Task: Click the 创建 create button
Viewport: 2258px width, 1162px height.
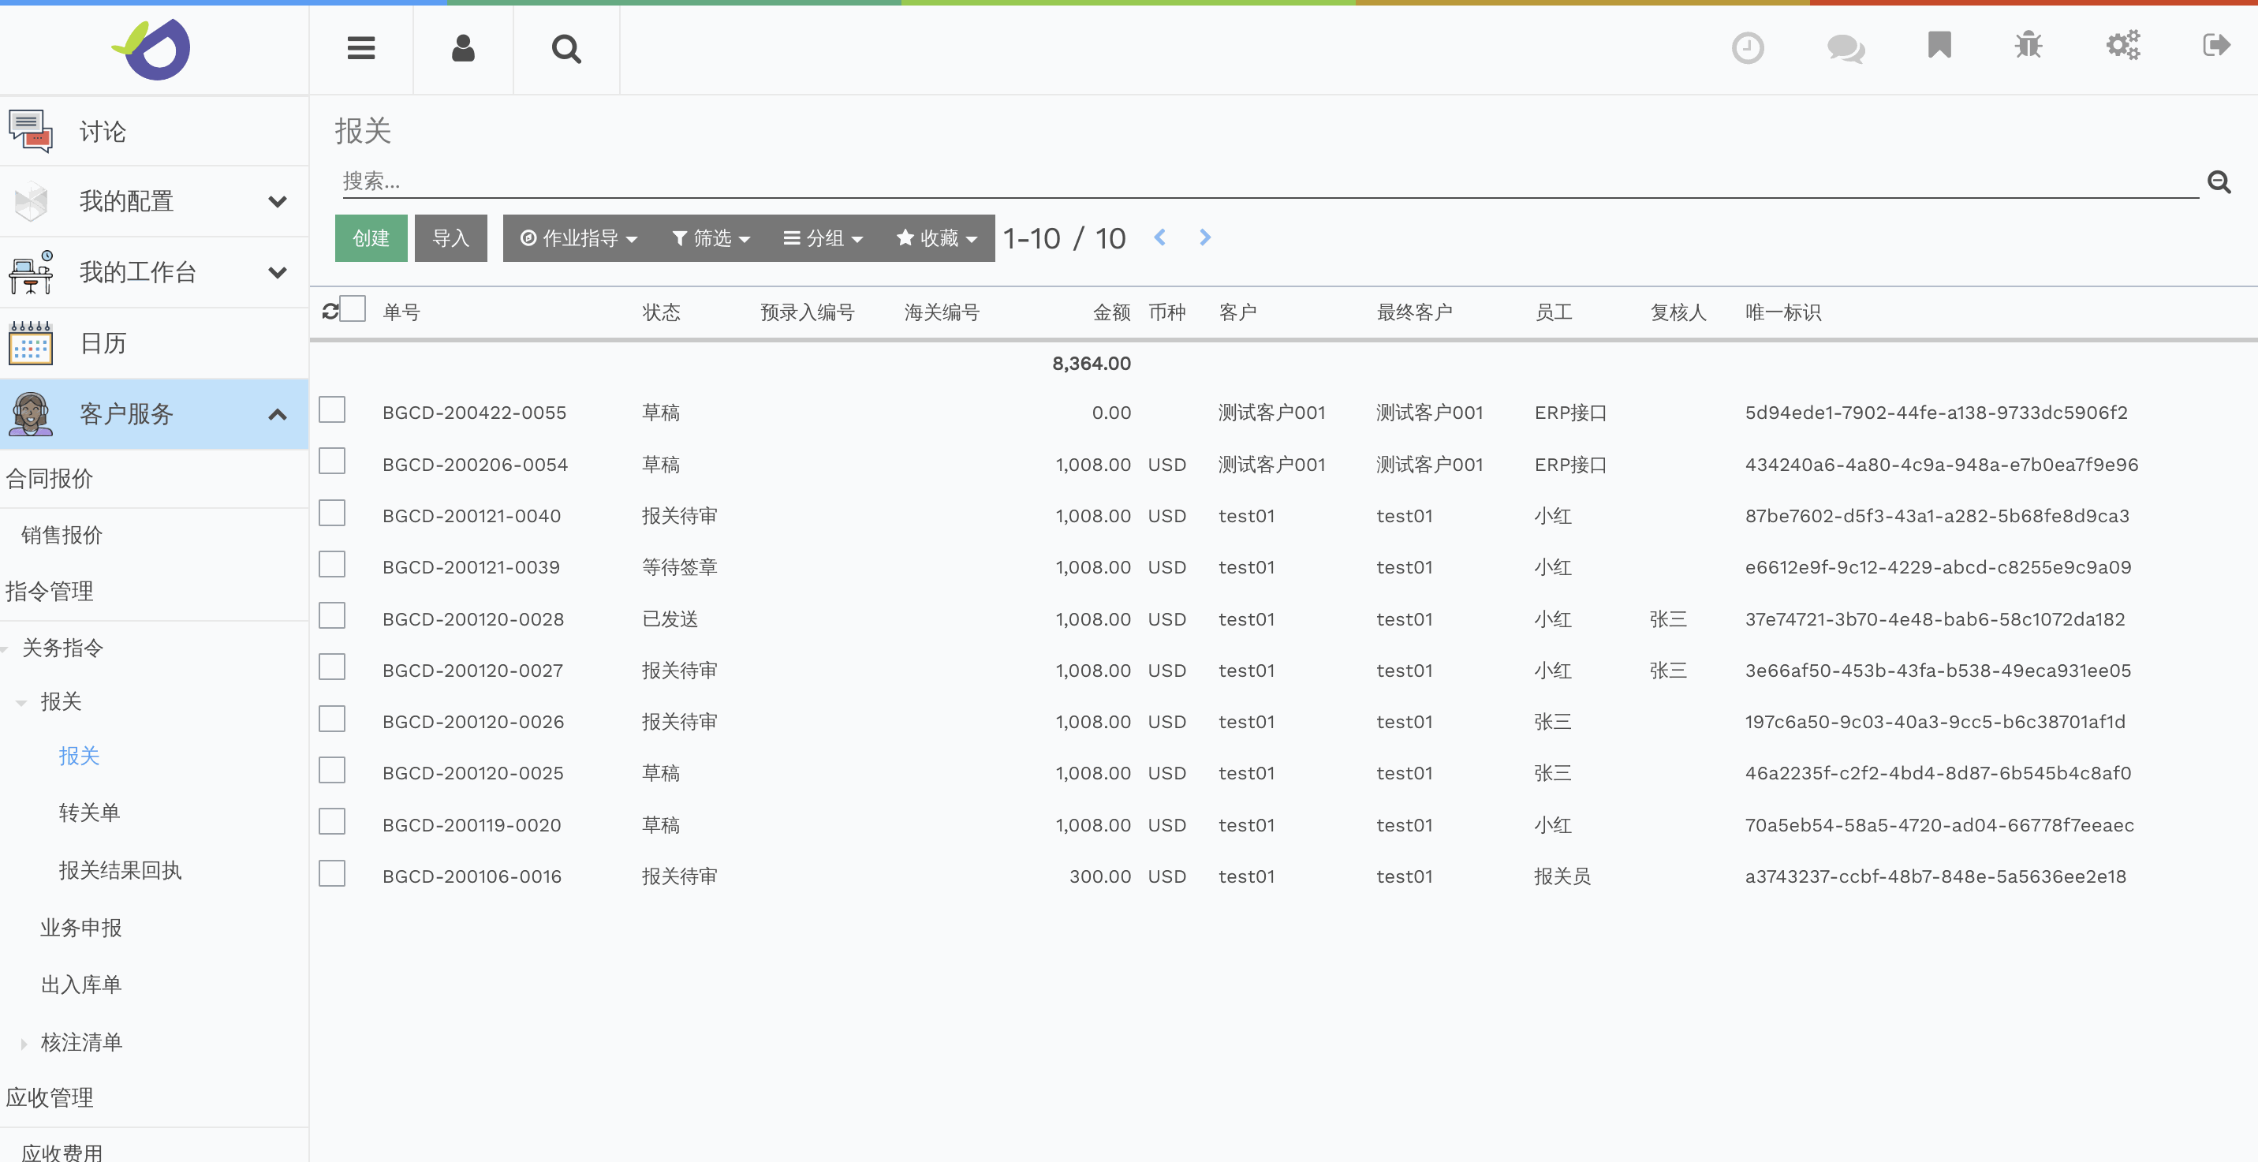Action: click(x=371, y=237)
